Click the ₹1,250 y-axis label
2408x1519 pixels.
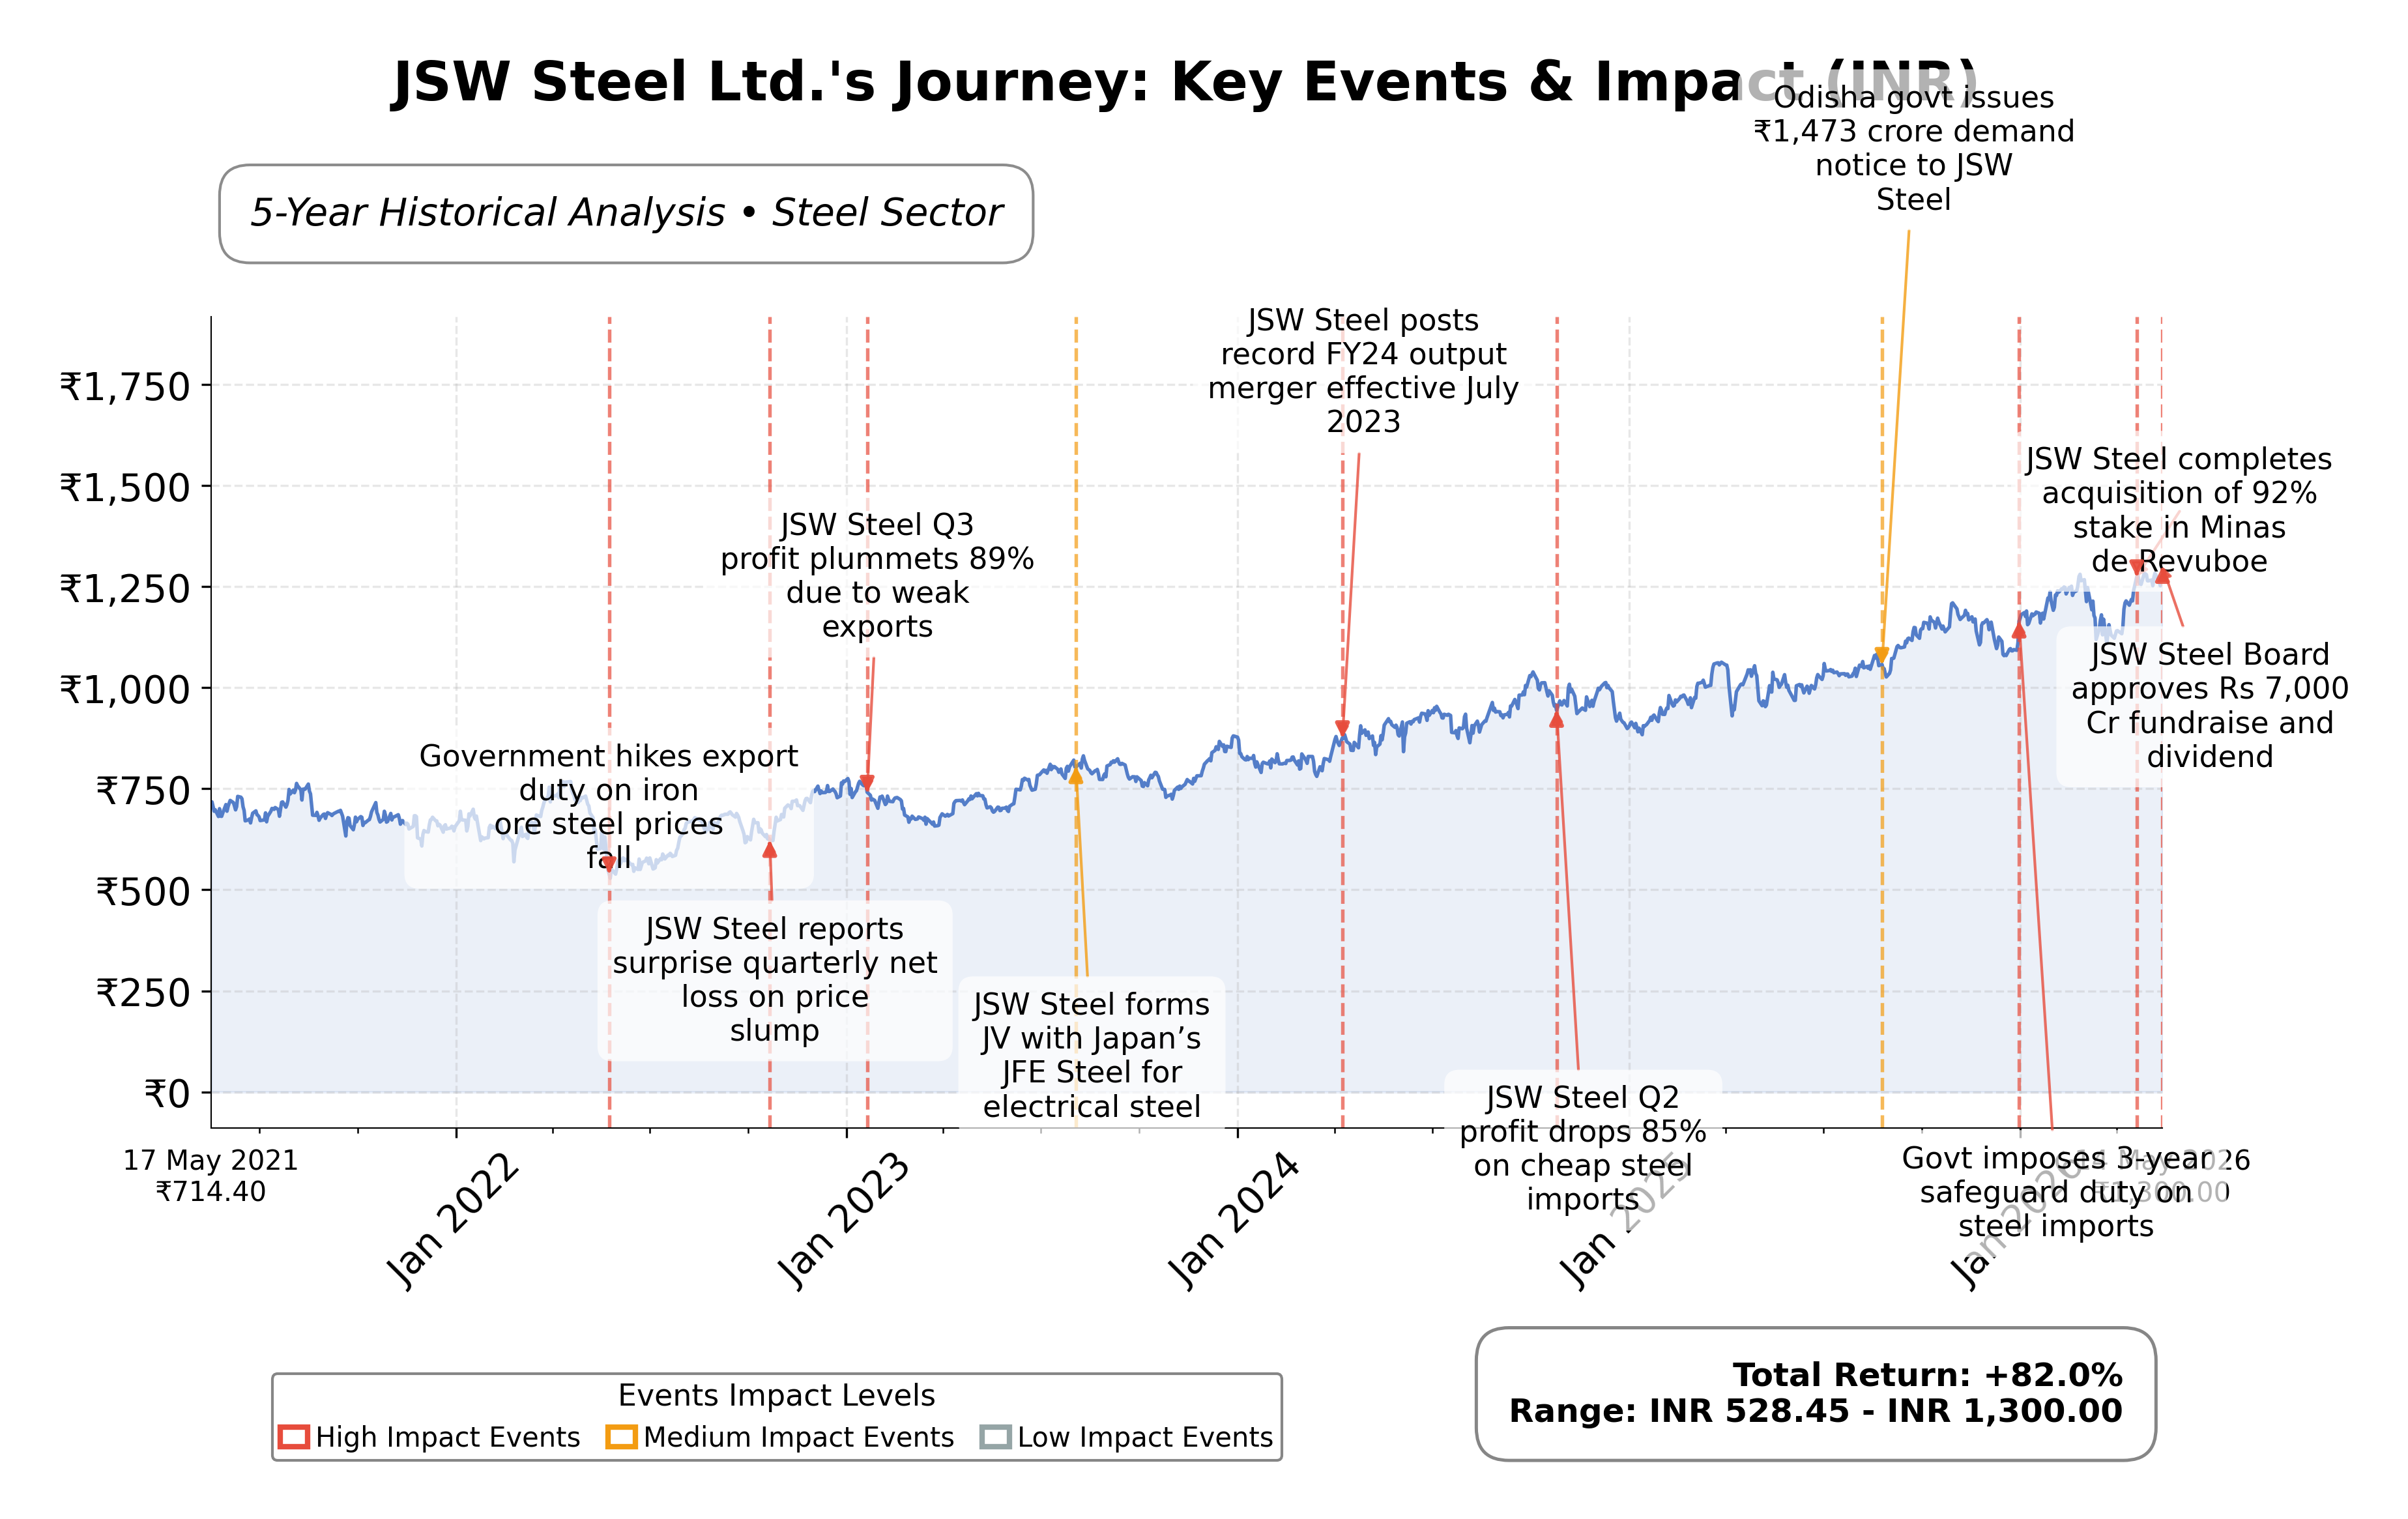click(x=125, y=588)
